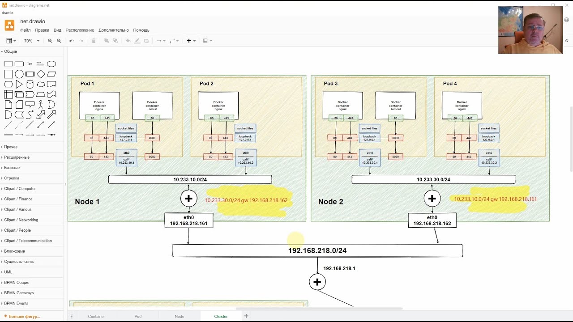Open the Помощь menu
573x322 pixels.
141,30
